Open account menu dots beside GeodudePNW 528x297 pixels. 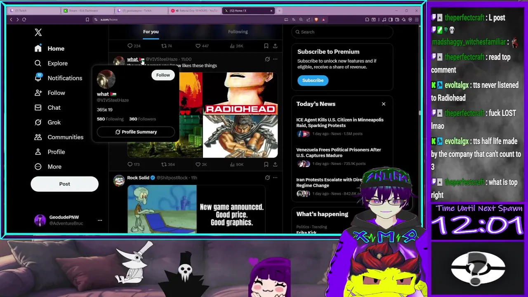coord(100,220)
